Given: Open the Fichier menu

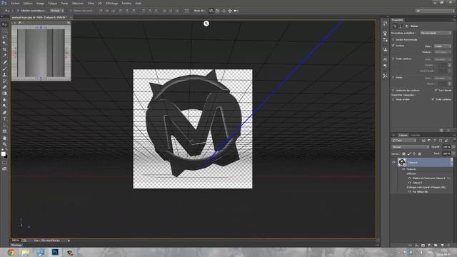Looking at the screenshot, I should coord(15,3).
